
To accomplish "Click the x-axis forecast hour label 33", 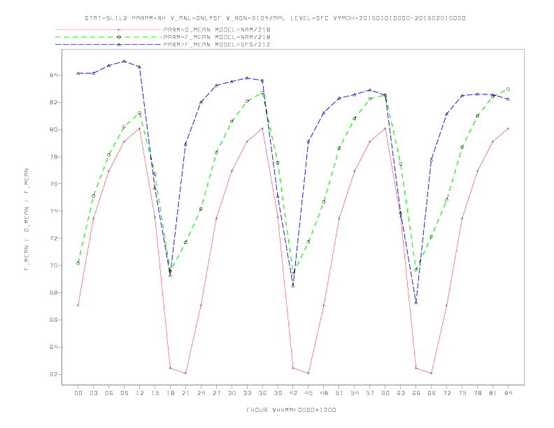I will pyautogui.click(x=247, y=393).
